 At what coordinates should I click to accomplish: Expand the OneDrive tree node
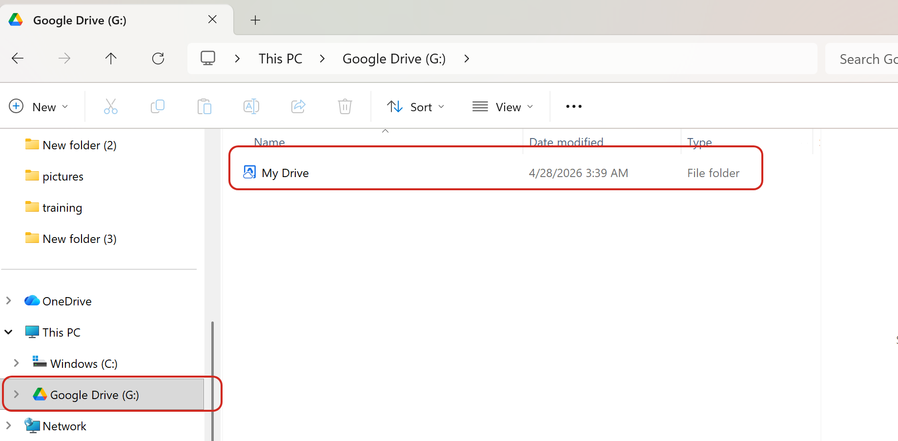[x=8, y=301]
